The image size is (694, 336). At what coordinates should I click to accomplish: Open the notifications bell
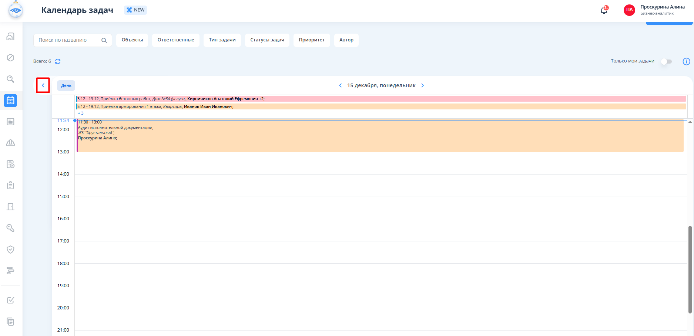(604, 10)
